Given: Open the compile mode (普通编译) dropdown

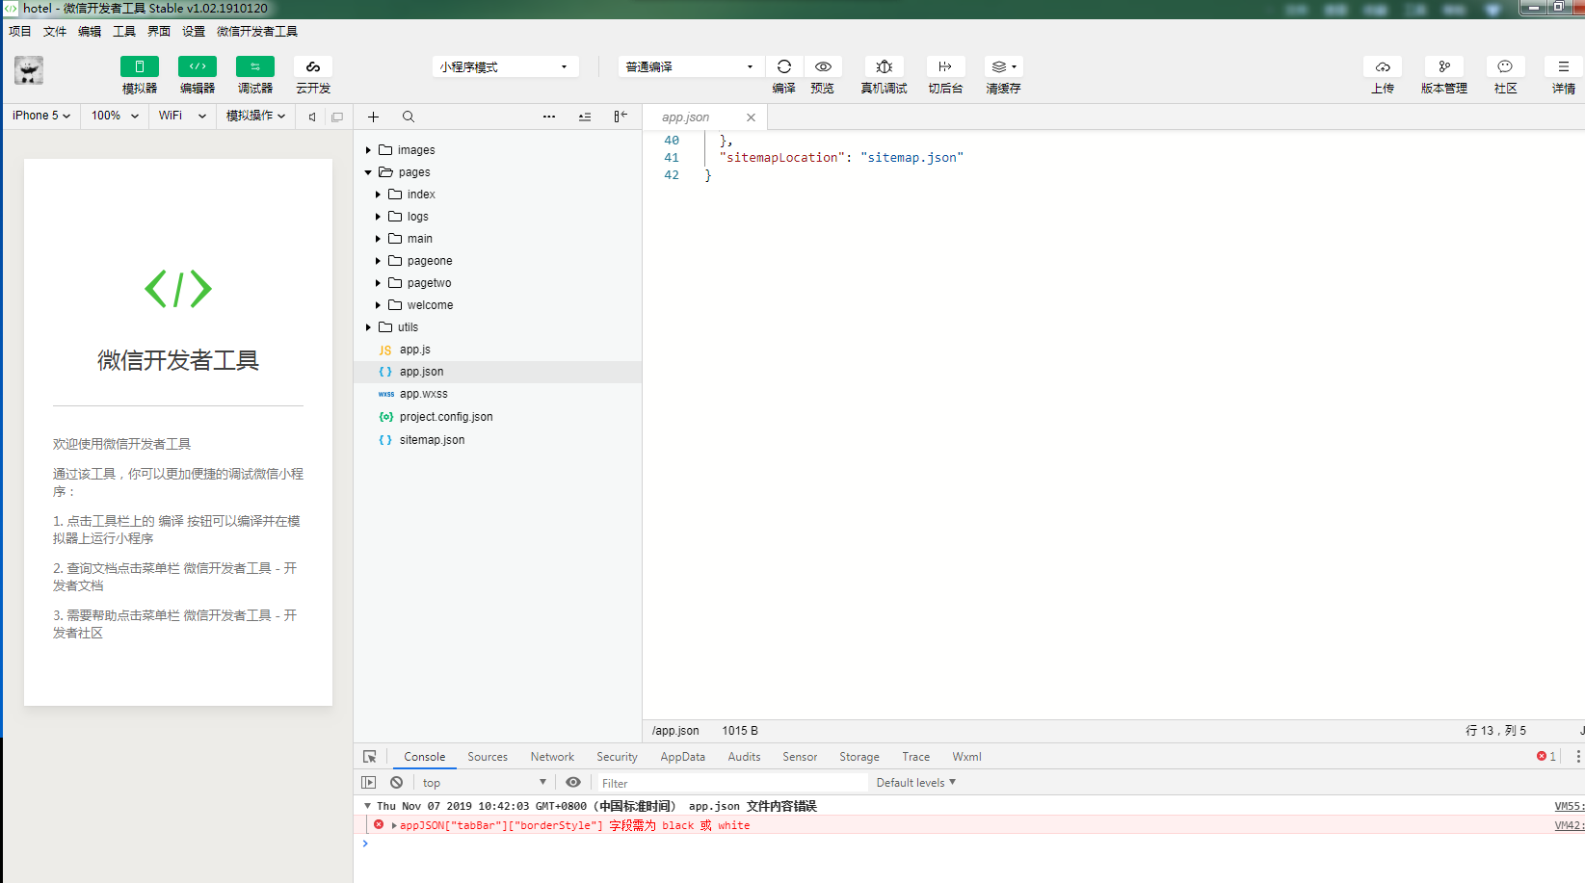Looking at the screenshot, I should tap(690, 66).
